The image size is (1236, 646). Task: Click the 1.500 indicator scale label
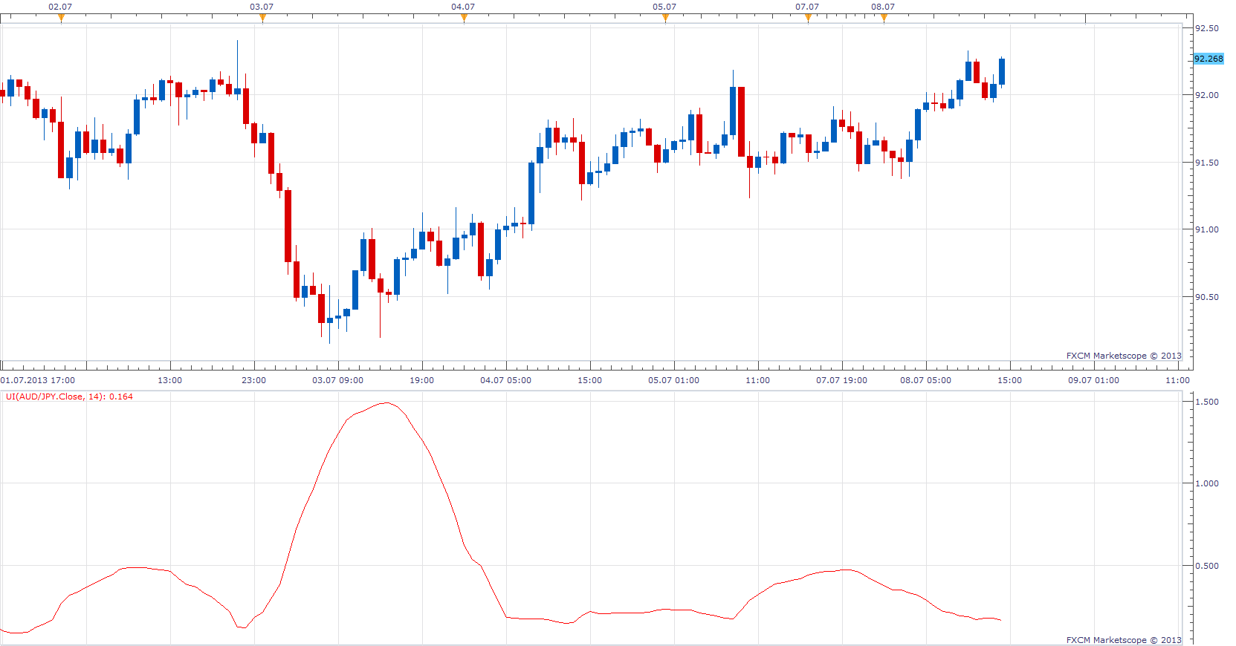click(x=1207, y=402)
